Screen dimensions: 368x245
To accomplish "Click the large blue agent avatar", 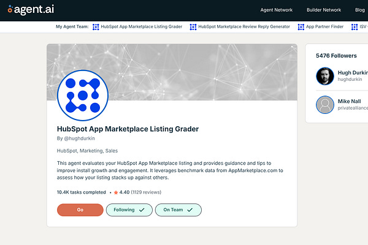I will (x=83, y=96).
